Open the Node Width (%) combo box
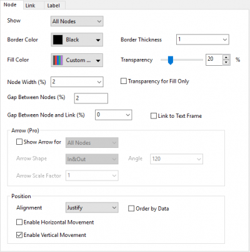The width and height of the screenshot is (250, 252). pyautogui.click(x=77, y=81)
